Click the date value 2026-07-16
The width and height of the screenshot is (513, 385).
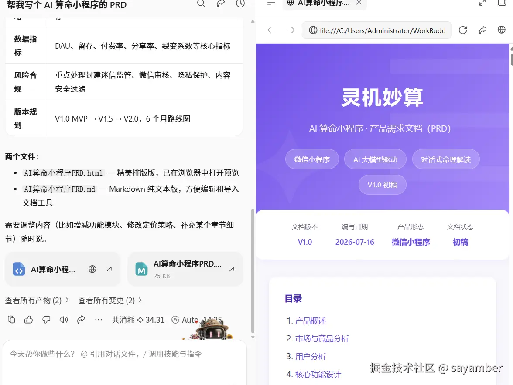(x=355, y=242)
